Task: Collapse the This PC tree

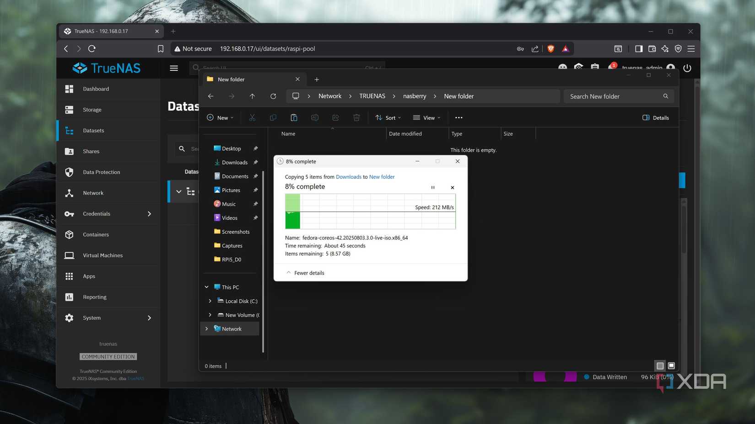Action: point(206,287)
